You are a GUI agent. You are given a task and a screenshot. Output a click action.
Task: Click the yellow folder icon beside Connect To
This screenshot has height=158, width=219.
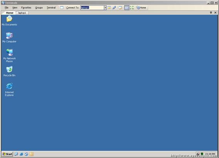[x=109, y=8]
